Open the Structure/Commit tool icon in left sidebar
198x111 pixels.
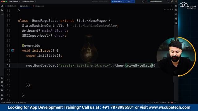point(2,10)
